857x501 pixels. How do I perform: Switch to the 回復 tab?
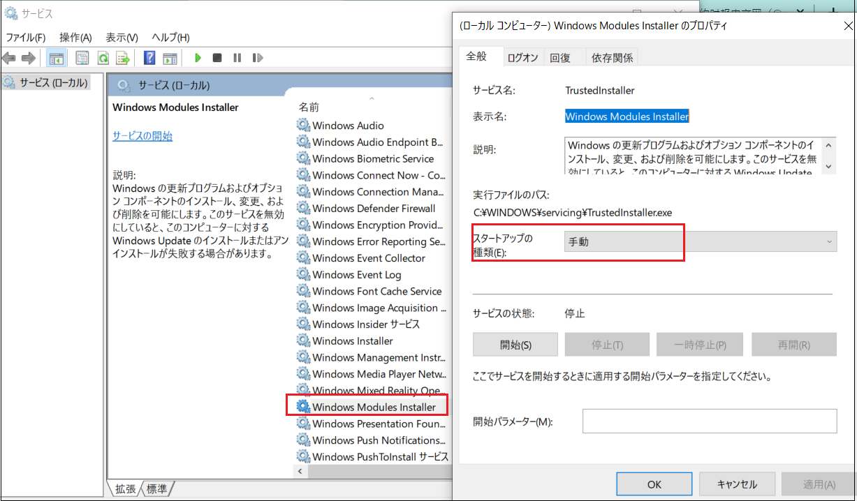[560, 58]
